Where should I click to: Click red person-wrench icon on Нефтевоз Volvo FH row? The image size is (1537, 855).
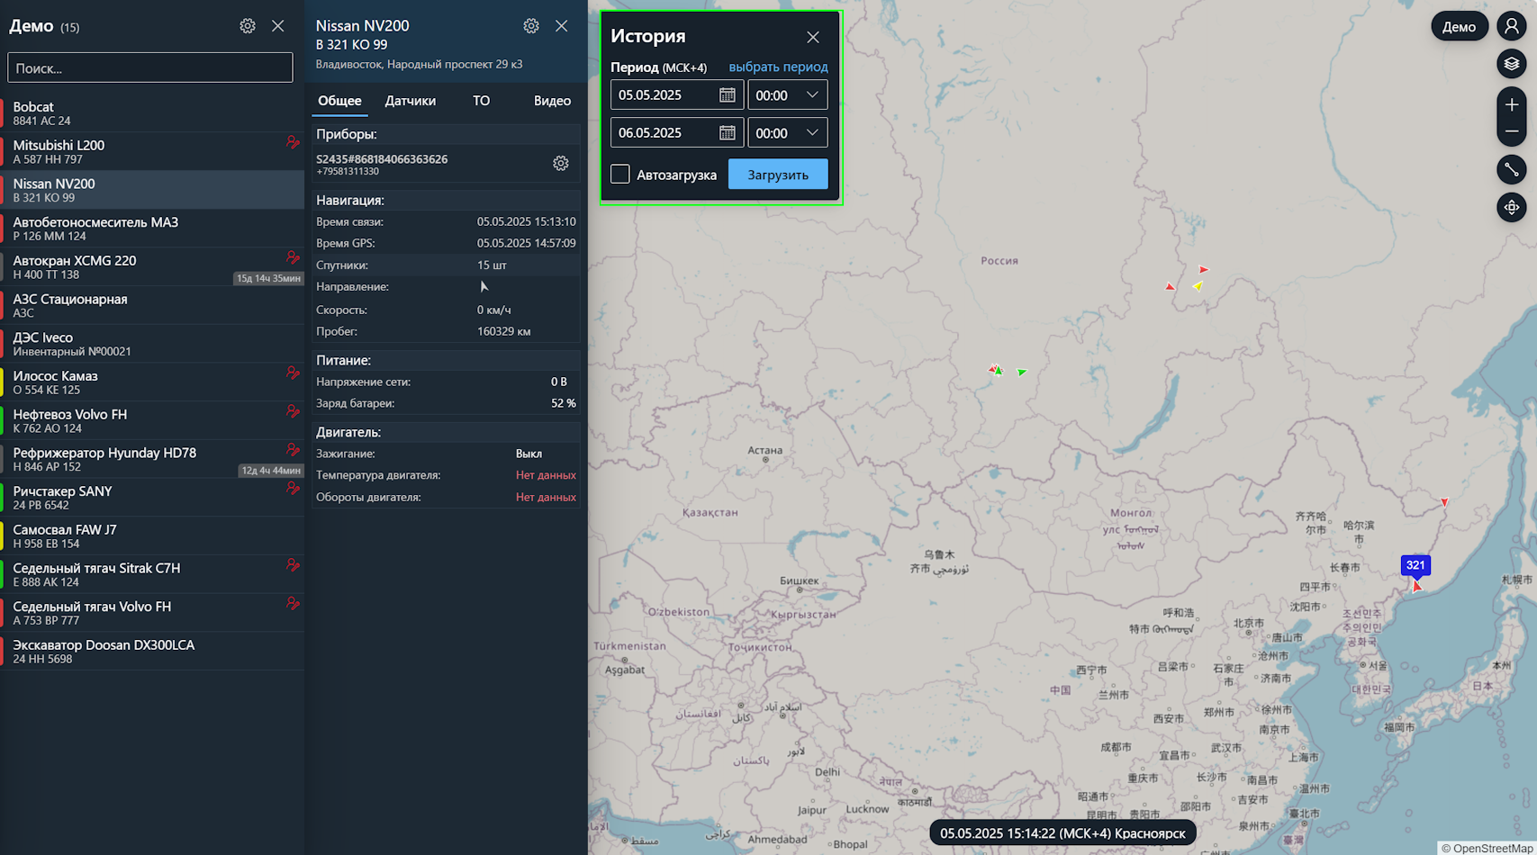click(x=293, y=411)
